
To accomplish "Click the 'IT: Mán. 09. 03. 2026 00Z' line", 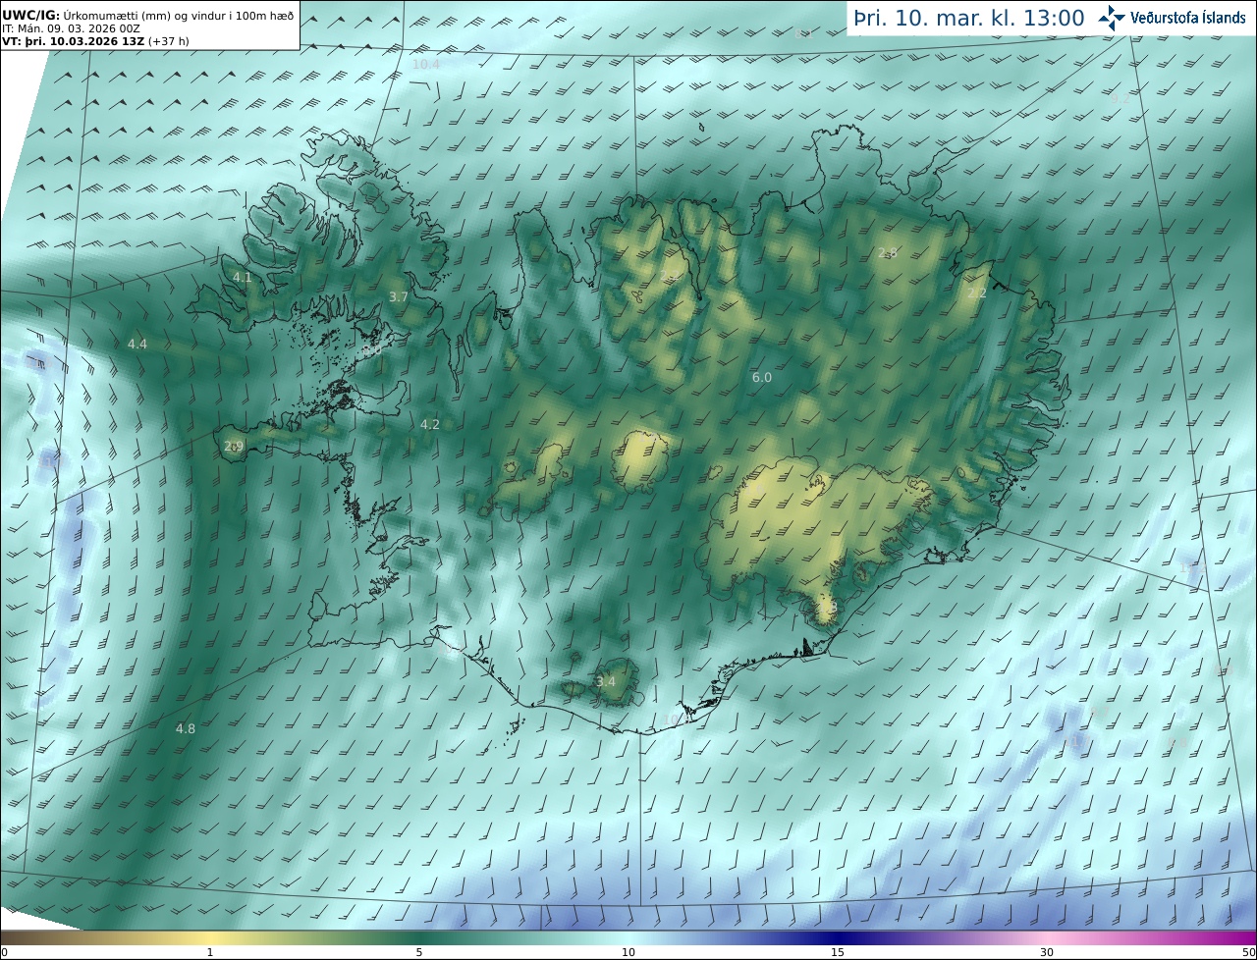I will 71,28.
